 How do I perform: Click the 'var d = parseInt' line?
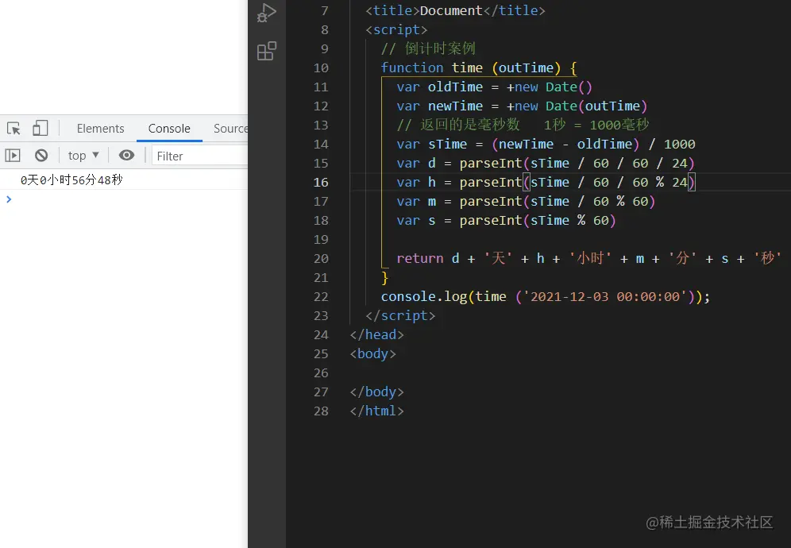coord(546,164)
